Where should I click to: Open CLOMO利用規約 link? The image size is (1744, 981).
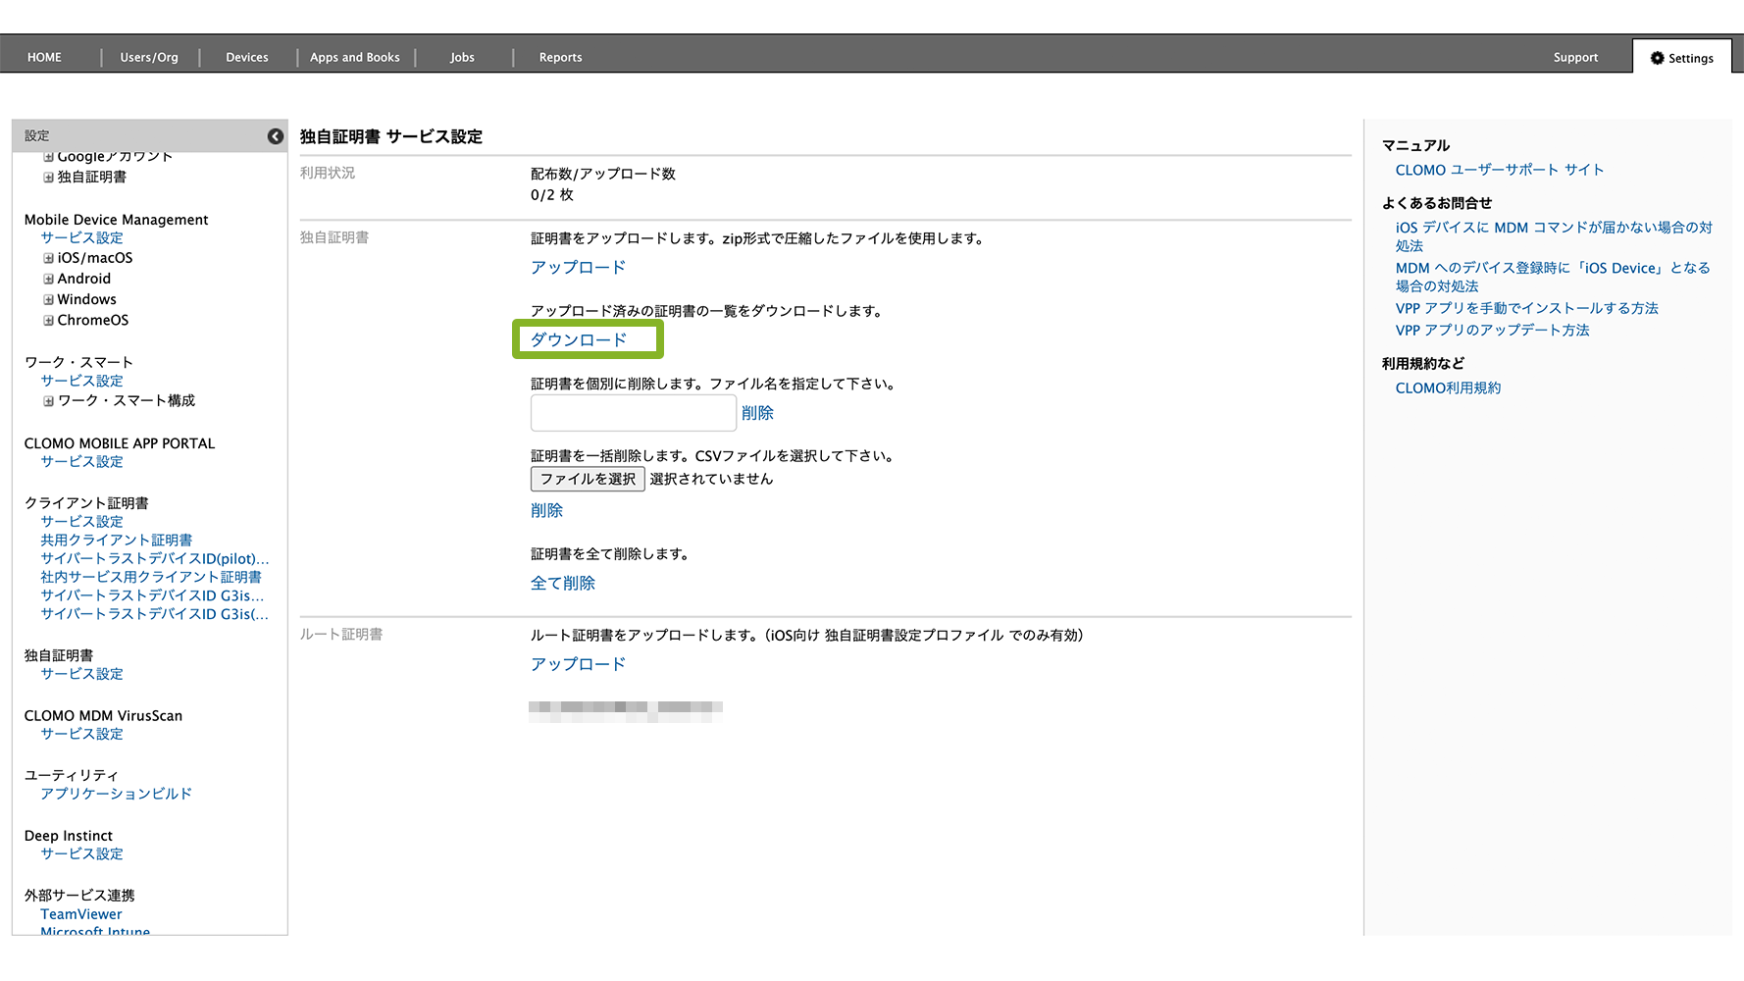(x=1448, y=388)
